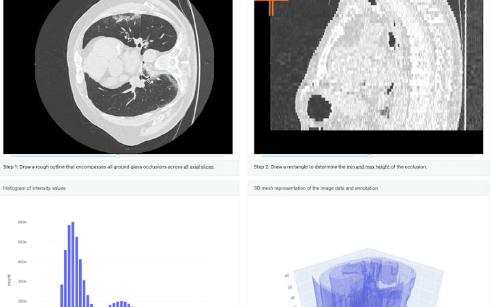Viewport: 491px width, 307px height.
Task: Click the Step 2 instruction text
Action: tap(340, 167)
